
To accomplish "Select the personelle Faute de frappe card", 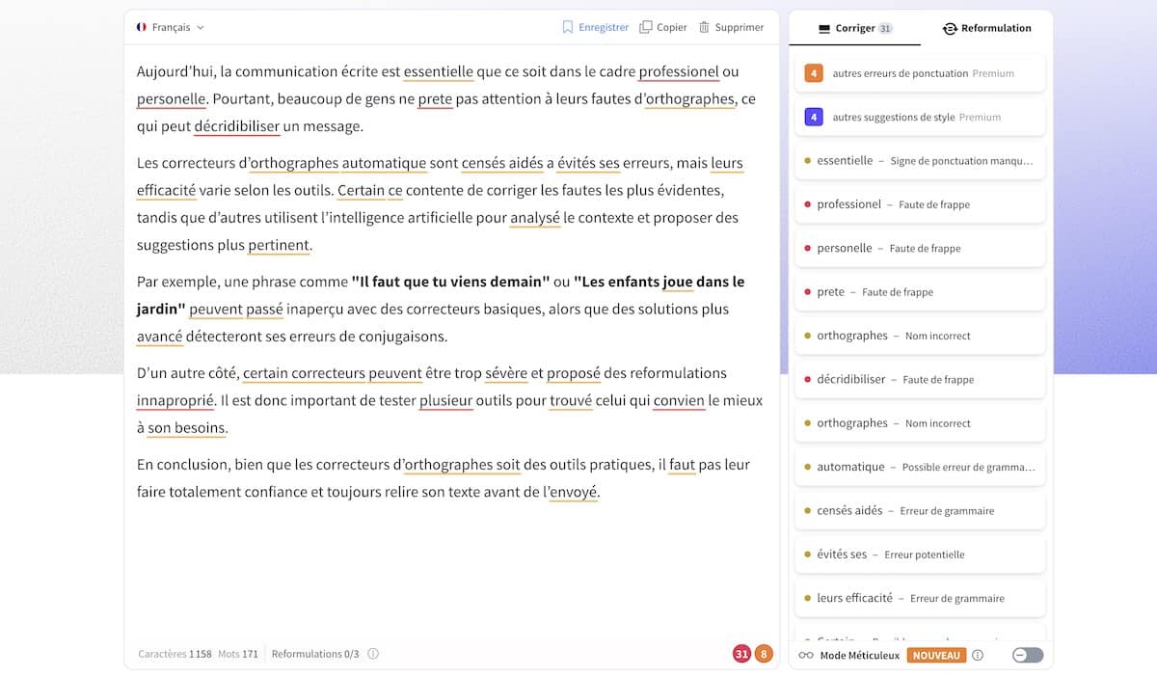I will (x=920, y=248).
